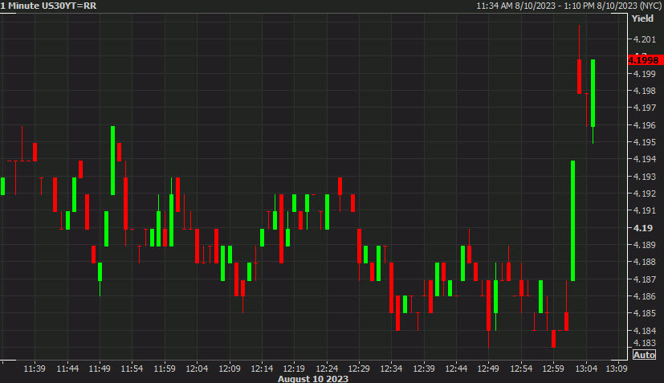The image size is (664, 383).
Task: Click the red candle at the chart's highest peak
Action: tap(580, 76)
